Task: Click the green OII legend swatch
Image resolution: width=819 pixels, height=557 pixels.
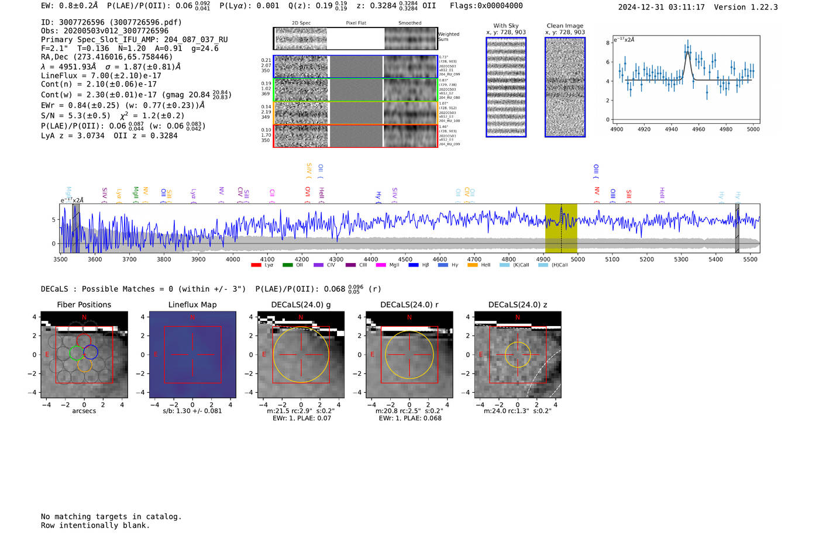Action: [x=287, y=265]
